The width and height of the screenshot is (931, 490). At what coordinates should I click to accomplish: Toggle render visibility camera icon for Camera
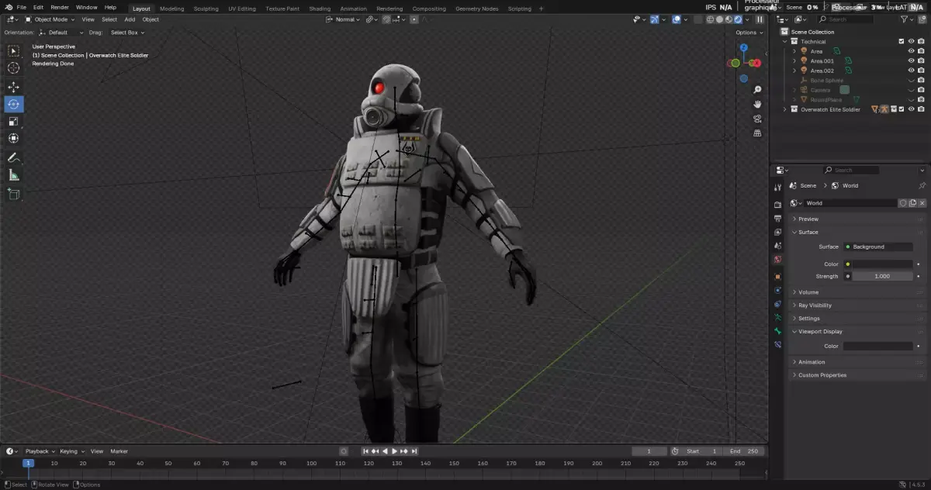coord(922,90)
